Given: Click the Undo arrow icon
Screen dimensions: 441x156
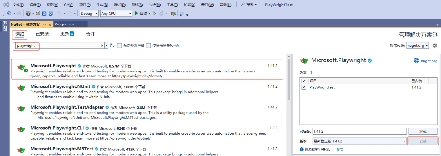Looking at the screenshot, I should tap(59, 13).
